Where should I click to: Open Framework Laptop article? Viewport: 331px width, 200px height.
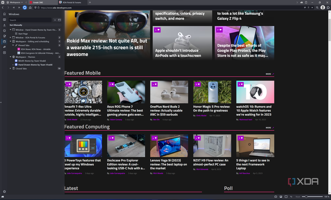click(x=253, y=164)
